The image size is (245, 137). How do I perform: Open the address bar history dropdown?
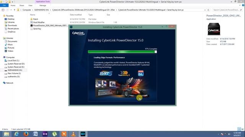coord(205,10)
